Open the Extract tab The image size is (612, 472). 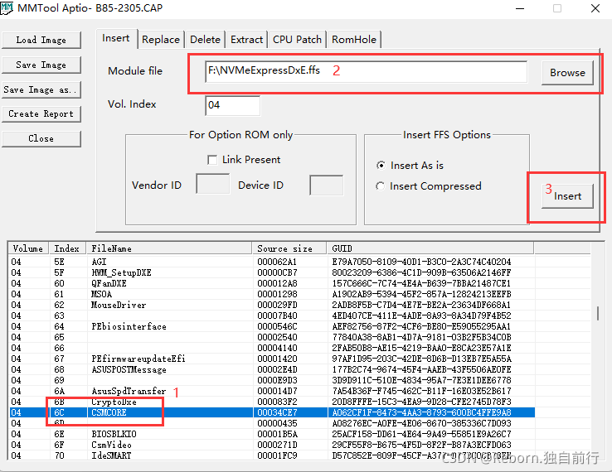[246, 40]
